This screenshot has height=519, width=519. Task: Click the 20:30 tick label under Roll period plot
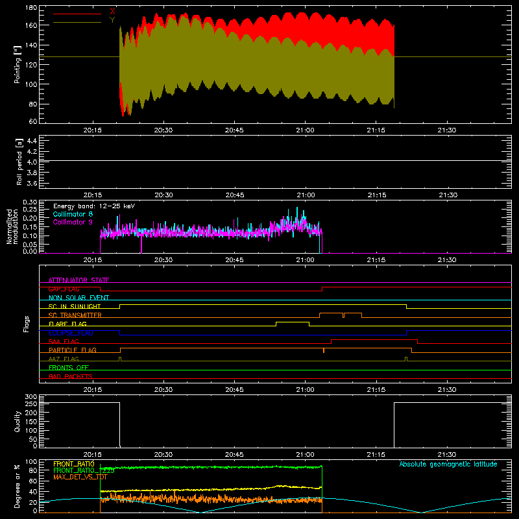pos(163,195)
